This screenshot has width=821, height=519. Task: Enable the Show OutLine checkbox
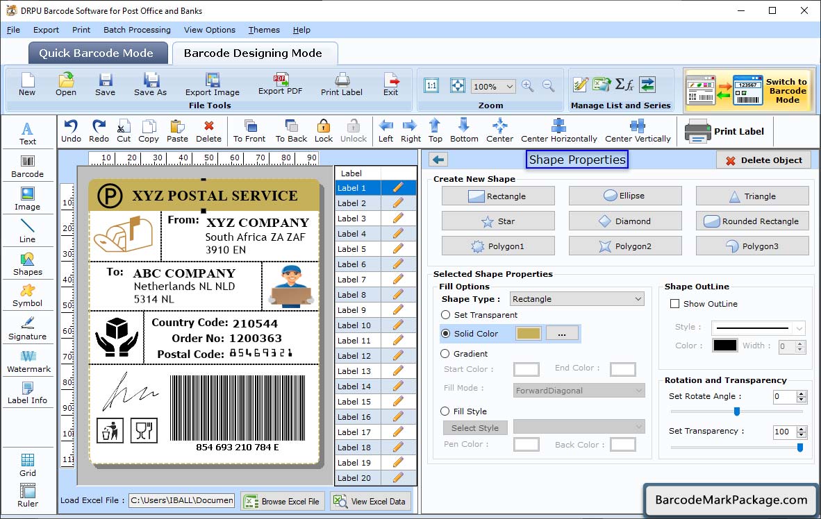tap(675, 304)
